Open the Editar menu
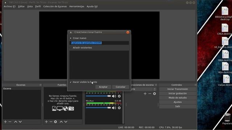 coord(21,6)
